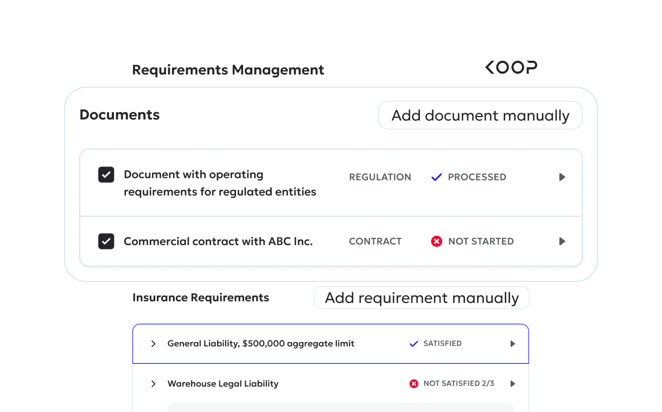Uncheck the Commercial contract with ABC Inc. checkbox
The image size is (662, 412).
coord(106,241)
